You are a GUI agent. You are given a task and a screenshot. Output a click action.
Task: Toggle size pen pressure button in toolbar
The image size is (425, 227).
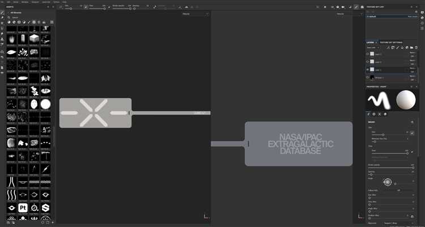86,7
